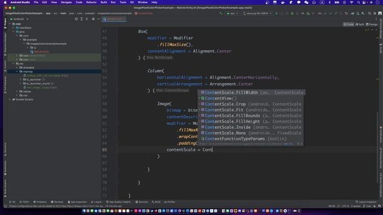This screenshot has width=383, height=215.
Task: Open the Problems tool window
Action: click(40, 202)
